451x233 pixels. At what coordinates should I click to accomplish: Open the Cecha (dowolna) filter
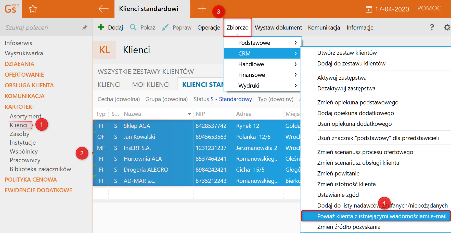pyautogui.click(x=119, y=99)
